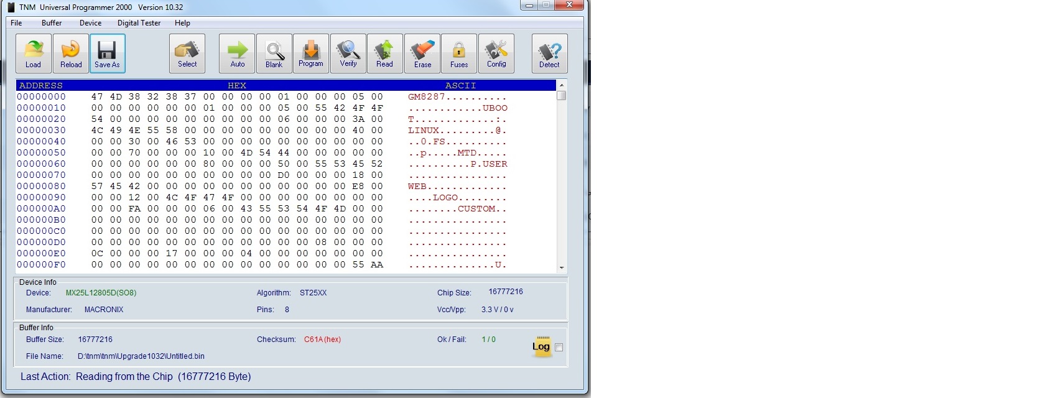The width and height of the screenshot is (1040, 398).
Task: Click the hex view scroll up arrow
Action: click(562, 85)
